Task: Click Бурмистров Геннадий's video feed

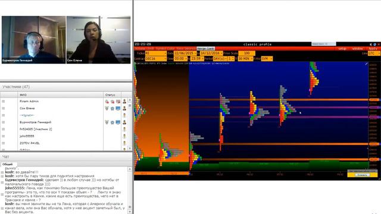Action: tap(34, 40)
